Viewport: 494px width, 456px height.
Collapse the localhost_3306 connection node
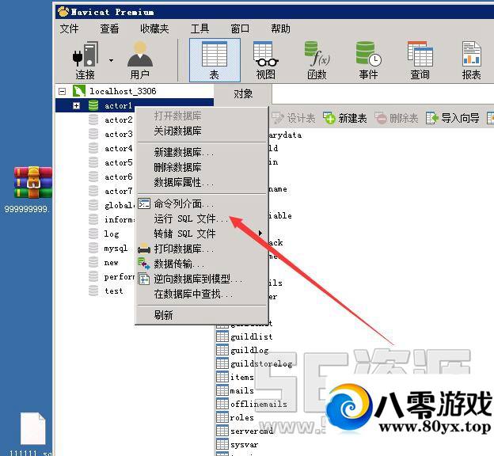[x=63, y=91]
